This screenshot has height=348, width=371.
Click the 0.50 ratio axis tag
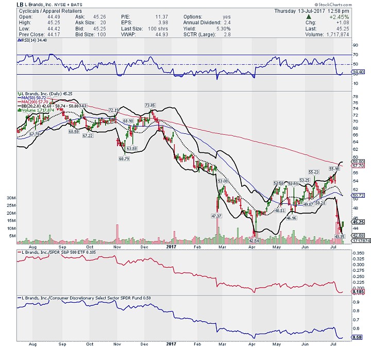pyautogui.click(x=357, y=337)
